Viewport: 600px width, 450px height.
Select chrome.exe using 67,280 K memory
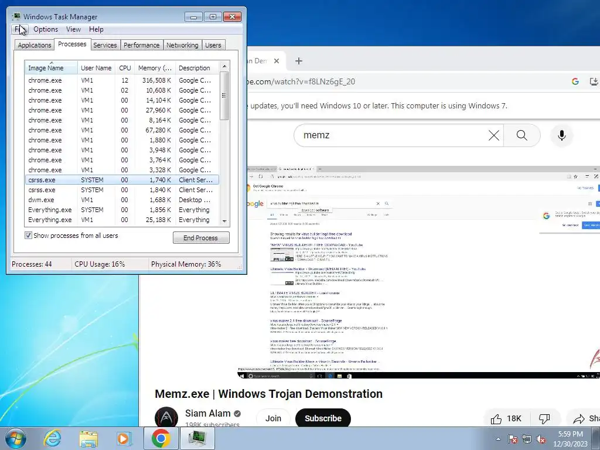pos(122,130)
